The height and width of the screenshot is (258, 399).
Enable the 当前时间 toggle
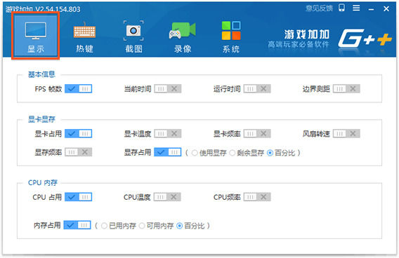(x=168, y=88)
